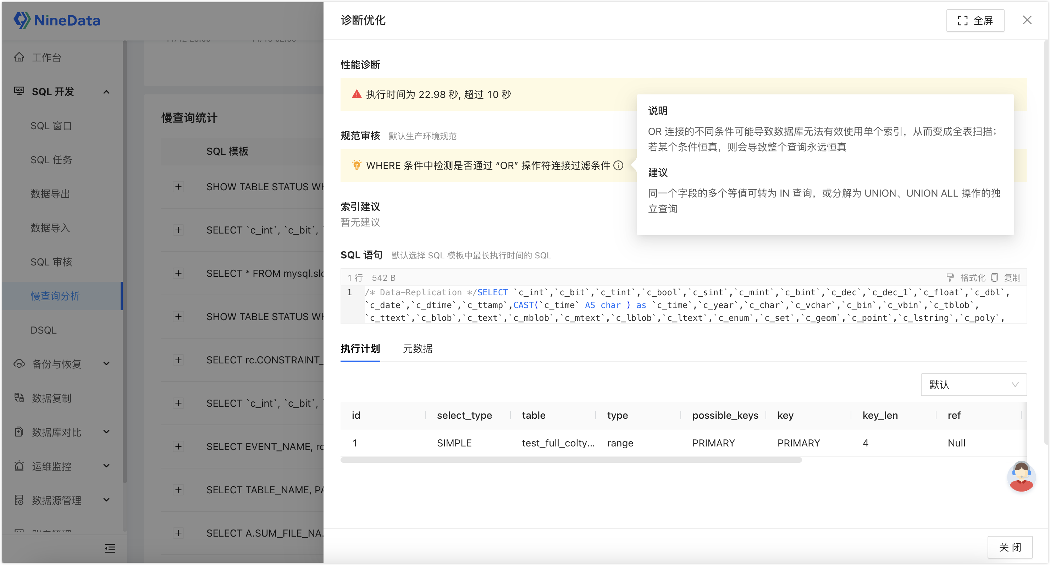1050x565 pixels.
Task: Expand the 备份与恢复 menu
Action: [x=106, y=363]
